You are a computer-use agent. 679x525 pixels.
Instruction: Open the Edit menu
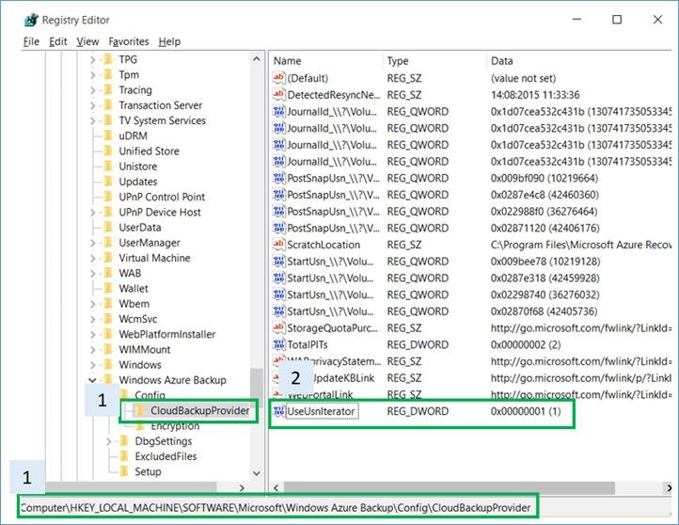click(57, 41)
